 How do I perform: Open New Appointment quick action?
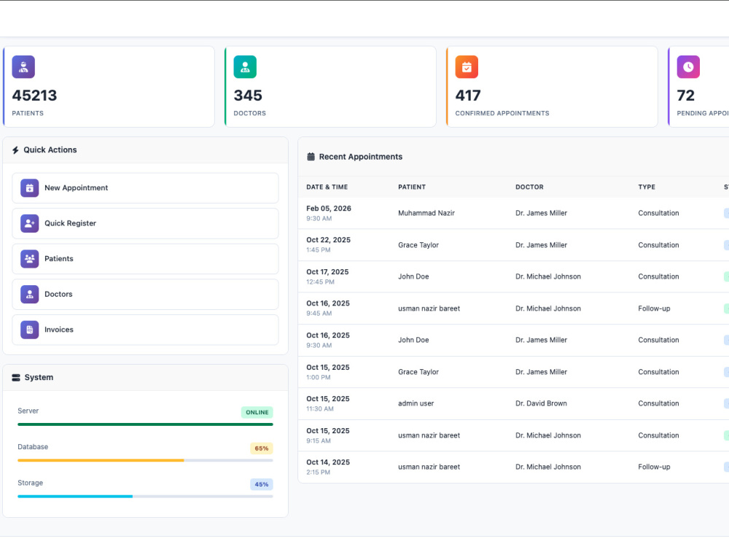(146, 188)
